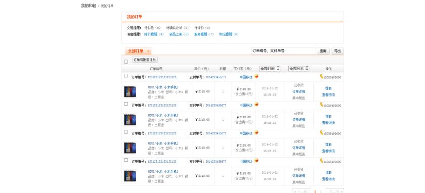Open the first order's phone product thumbnail

pos(130,91)
